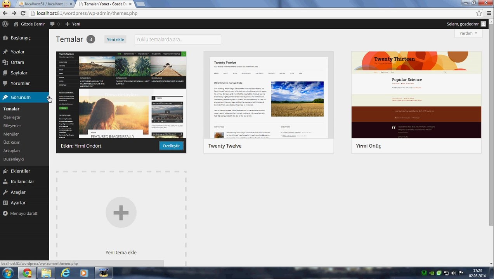Click the volume tray icon
Image resolution: width=494 pixels, height=279 pixels.
[x=454, y=273]
